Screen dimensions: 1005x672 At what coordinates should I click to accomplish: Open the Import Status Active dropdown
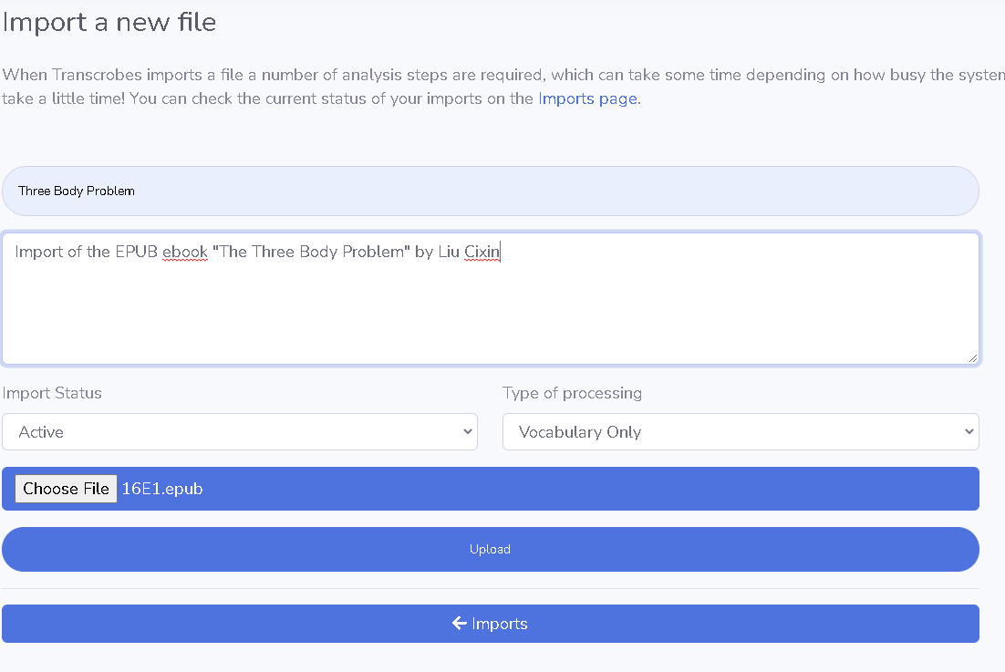(x=240, y=432)
